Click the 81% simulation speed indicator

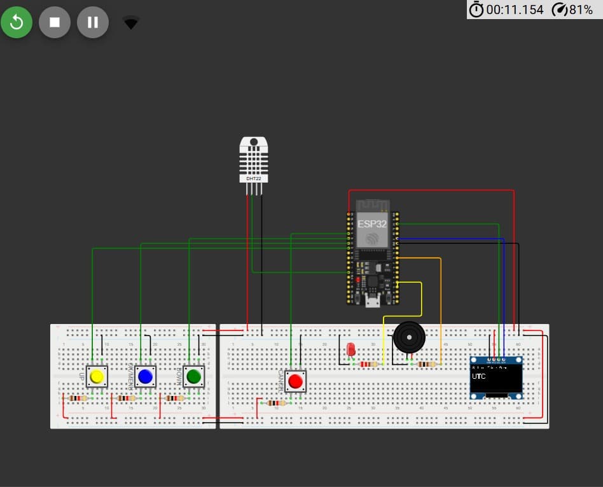[572, 10]
